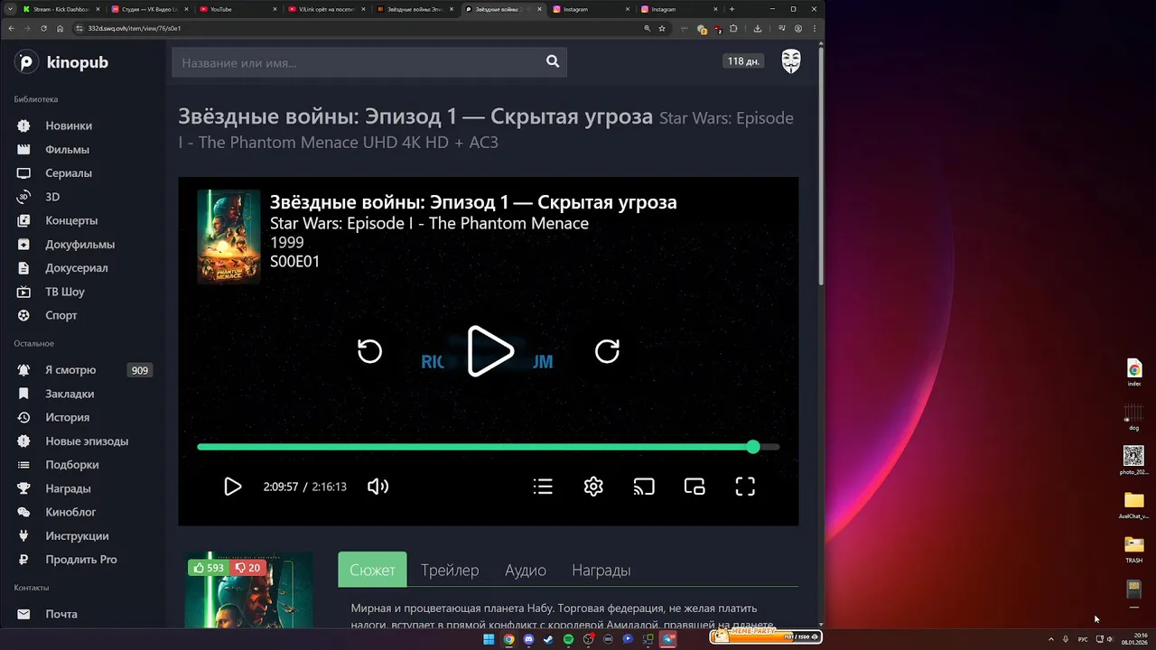Click the thumbs down 20 dislike button
Screen dimensions: 1156x650
[x=247, y=568]
